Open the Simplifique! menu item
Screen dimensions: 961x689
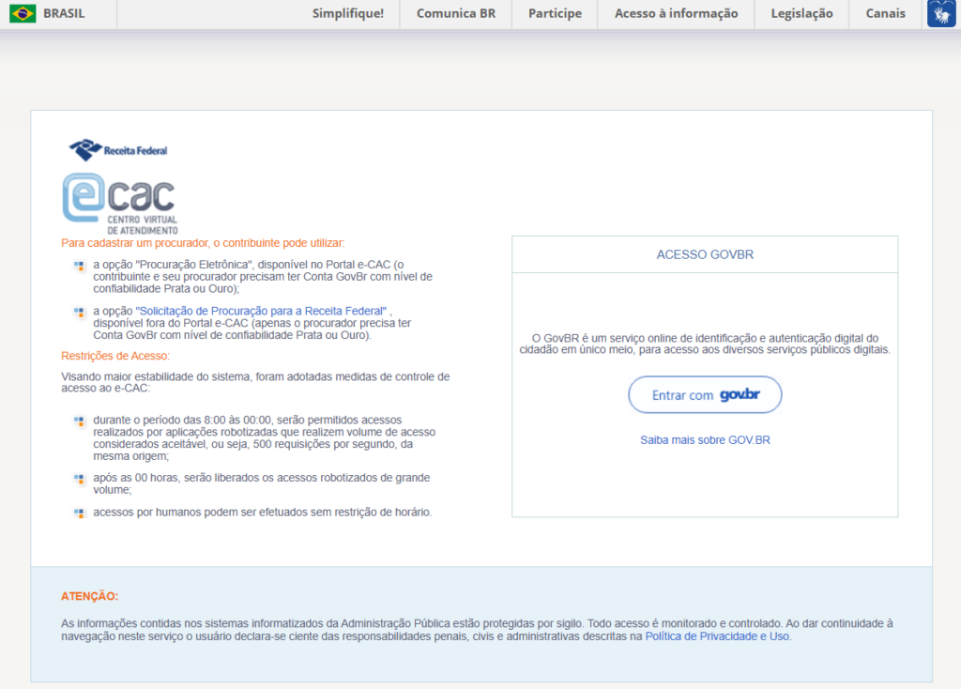coord(348,13)
